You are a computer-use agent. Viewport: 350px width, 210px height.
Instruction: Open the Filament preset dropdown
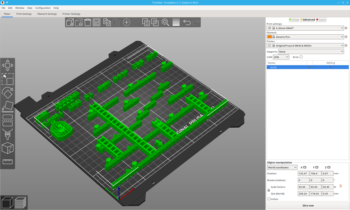pyautogui.click(x=305, y=37)
